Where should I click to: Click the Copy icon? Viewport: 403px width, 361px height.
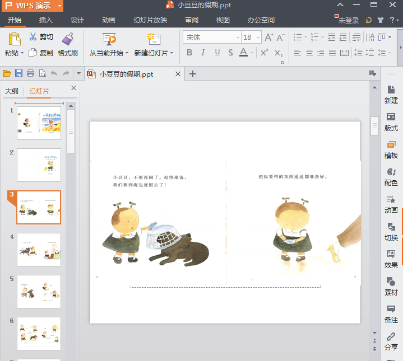pos(33,53)
